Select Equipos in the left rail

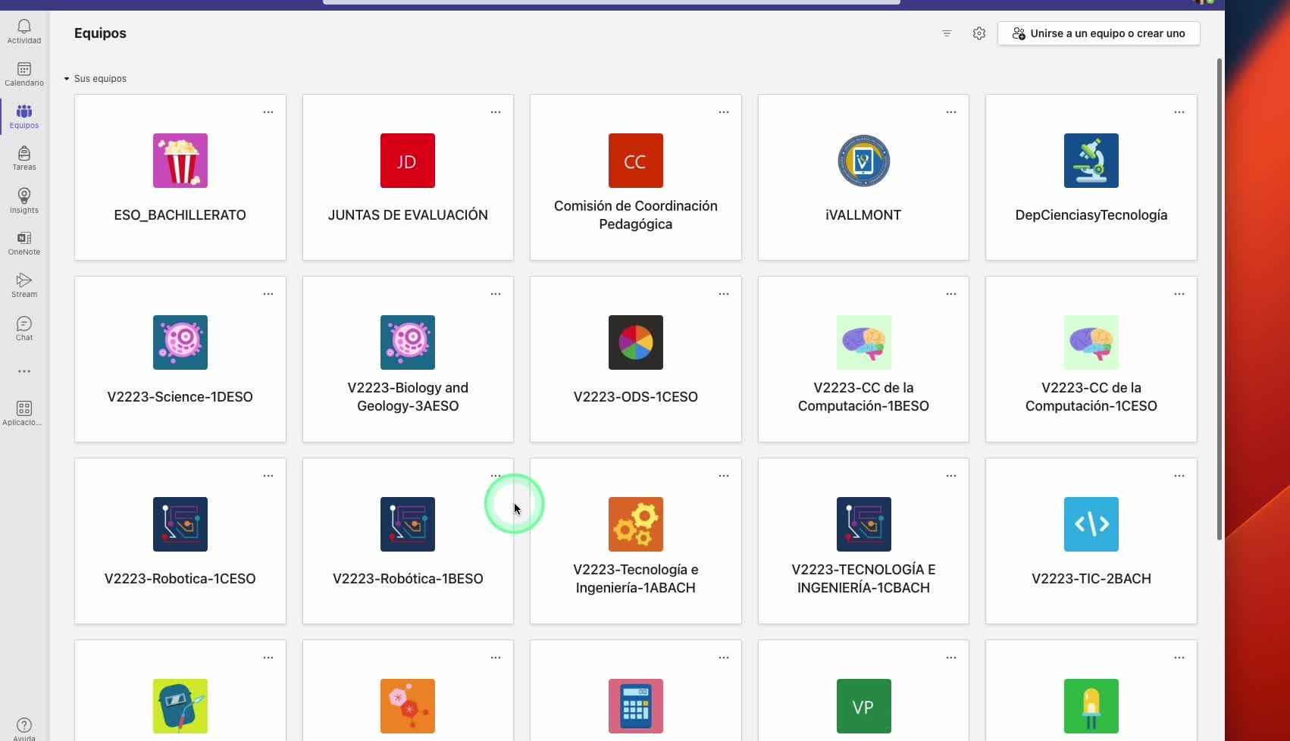coord(24,117)
